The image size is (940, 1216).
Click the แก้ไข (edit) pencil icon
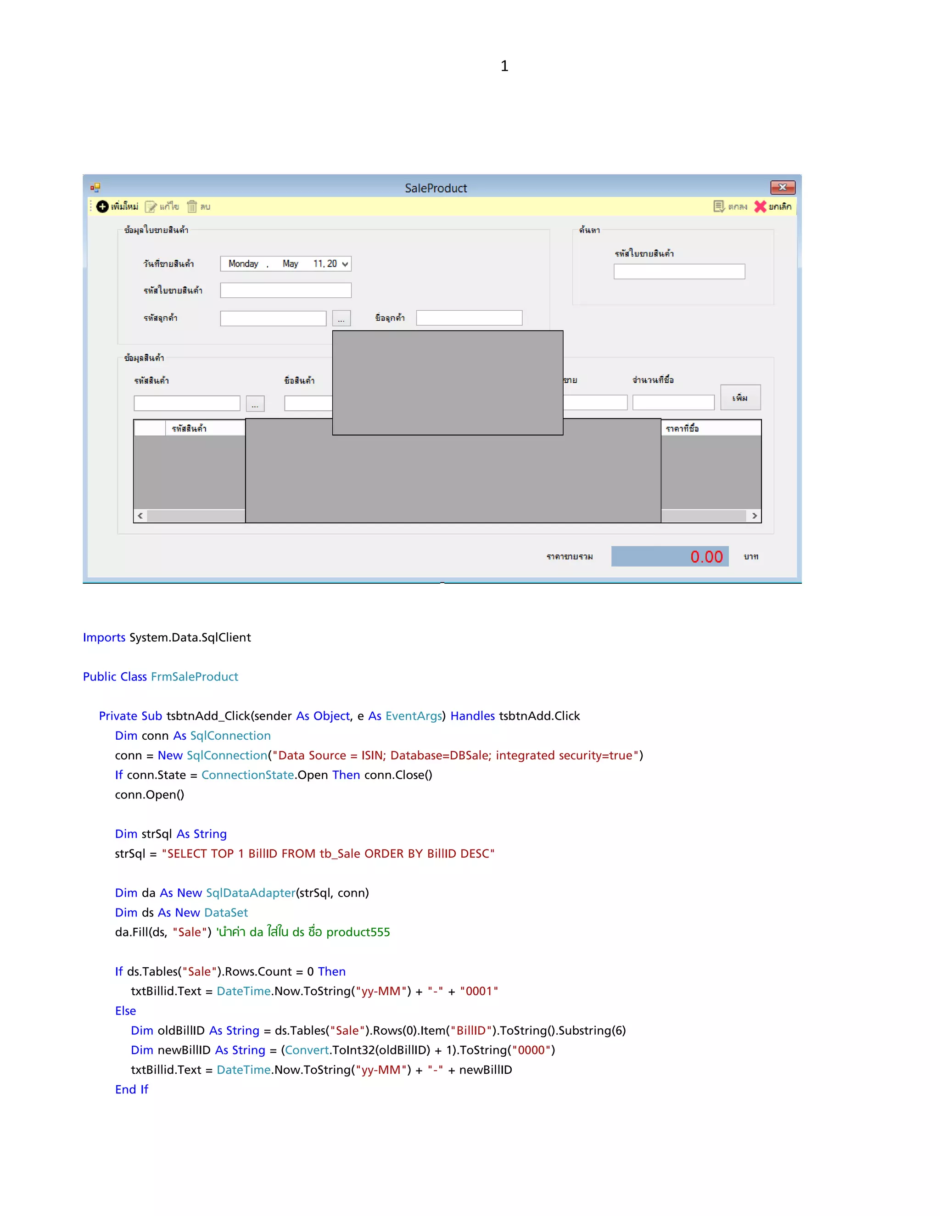coord(151,206)
